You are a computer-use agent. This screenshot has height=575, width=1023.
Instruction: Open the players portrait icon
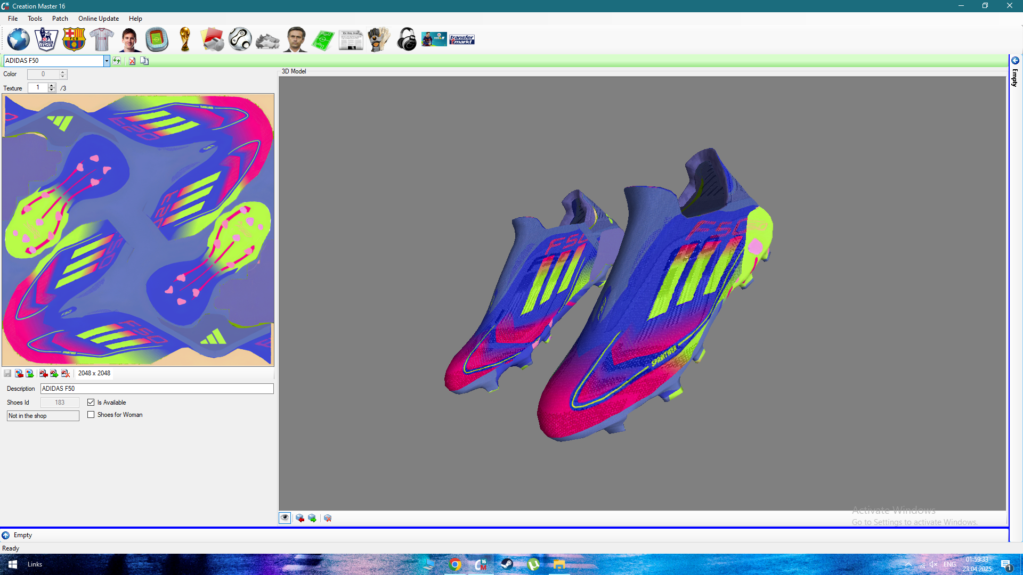tap(129, 39)
